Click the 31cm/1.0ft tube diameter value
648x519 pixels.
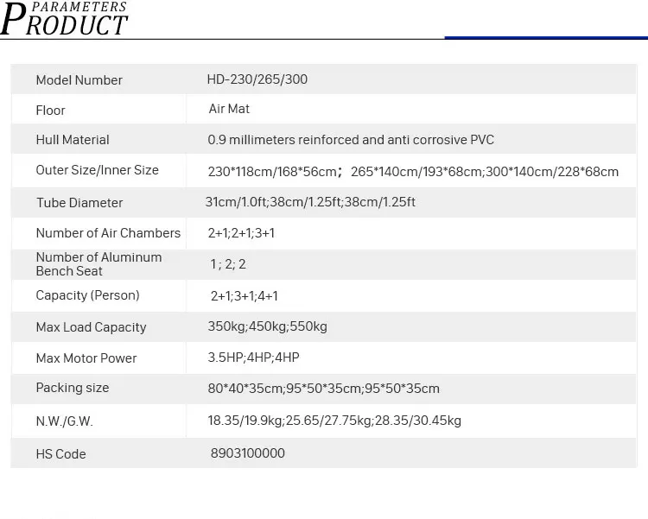[x=310, y=202]
